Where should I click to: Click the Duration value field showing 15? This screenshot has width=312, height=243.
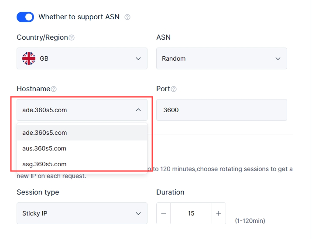[x=191, y=213]
